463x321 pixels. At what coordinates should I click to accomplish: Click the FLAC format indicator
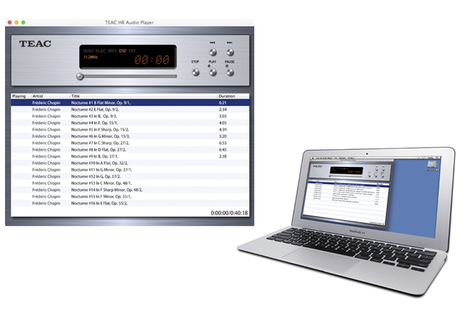tap(100, 51)
